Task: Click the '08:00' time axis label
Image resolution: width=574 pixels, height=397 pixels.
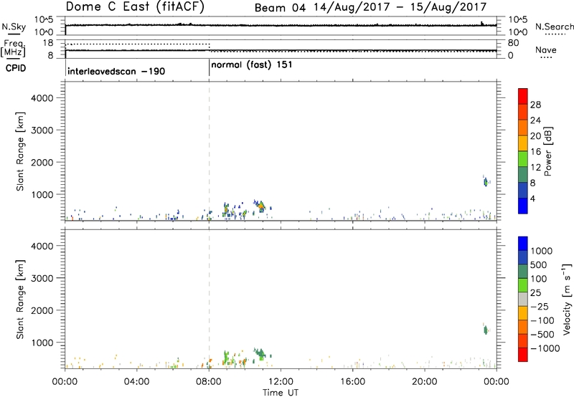Action: coord(209,382)
